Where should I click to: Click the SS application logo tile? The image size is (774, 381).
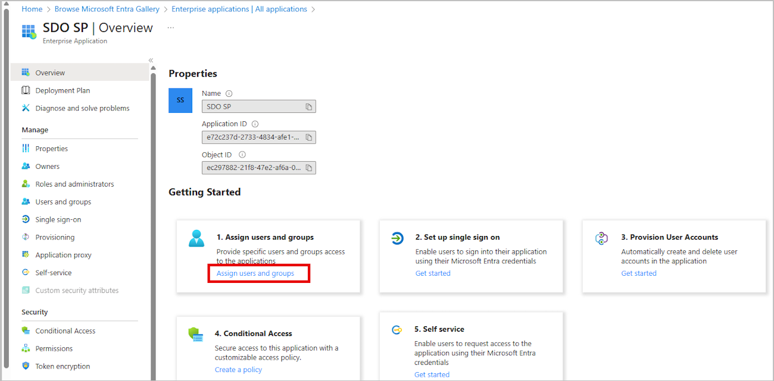(180, 100)
